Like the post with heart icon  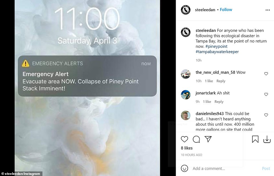(184, 139)
